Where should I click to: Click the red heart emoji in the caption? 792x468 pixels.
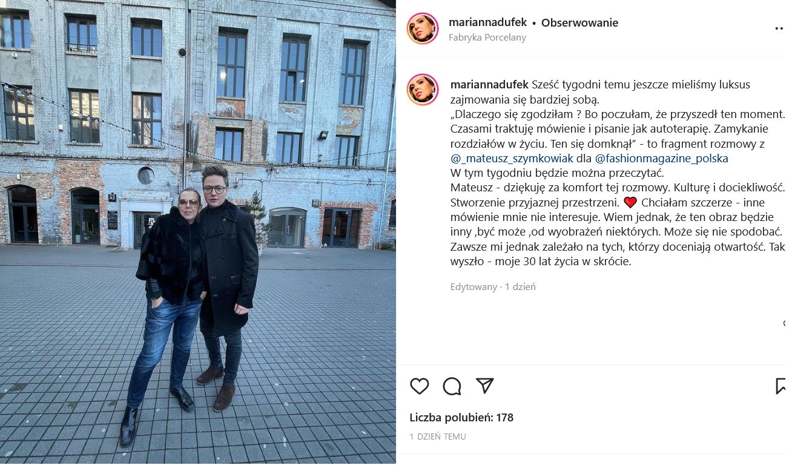click(630, 203)
